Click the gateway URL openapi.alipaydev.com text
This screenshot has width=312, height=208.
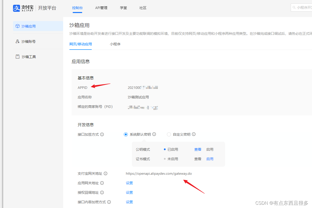(159, 173)
